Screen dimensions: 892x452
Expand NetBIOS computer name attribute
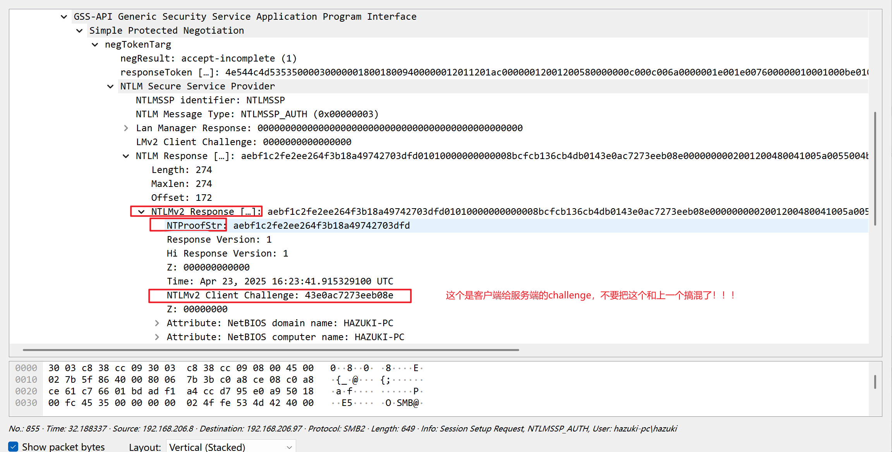[157, 337]
